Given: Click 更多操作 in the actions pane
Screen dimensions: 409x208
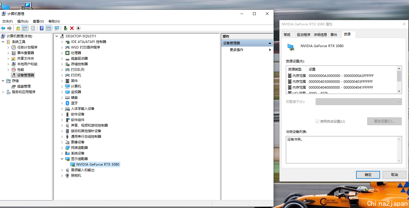Looking at the screenshot, I should click(x=237, y=50).
